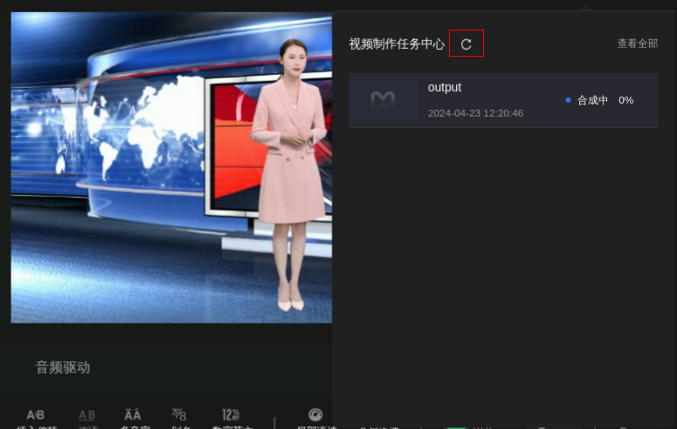
Task: Select the insert pause A|B icon
Action: [x=36, y=416]
